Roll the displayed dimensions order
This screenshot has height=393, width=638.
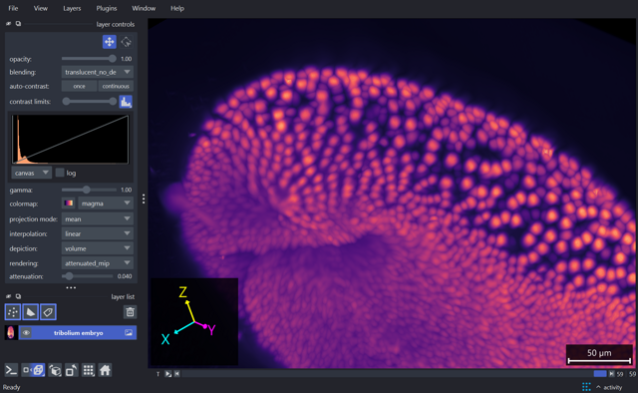click(55, 370)
